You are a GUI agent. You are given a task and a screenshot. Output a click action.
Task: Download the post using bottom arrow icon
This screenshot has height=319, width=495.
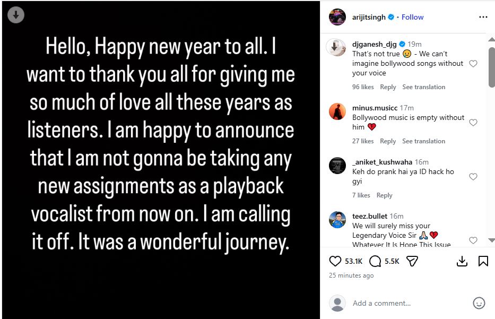click(x=462, y=261)
